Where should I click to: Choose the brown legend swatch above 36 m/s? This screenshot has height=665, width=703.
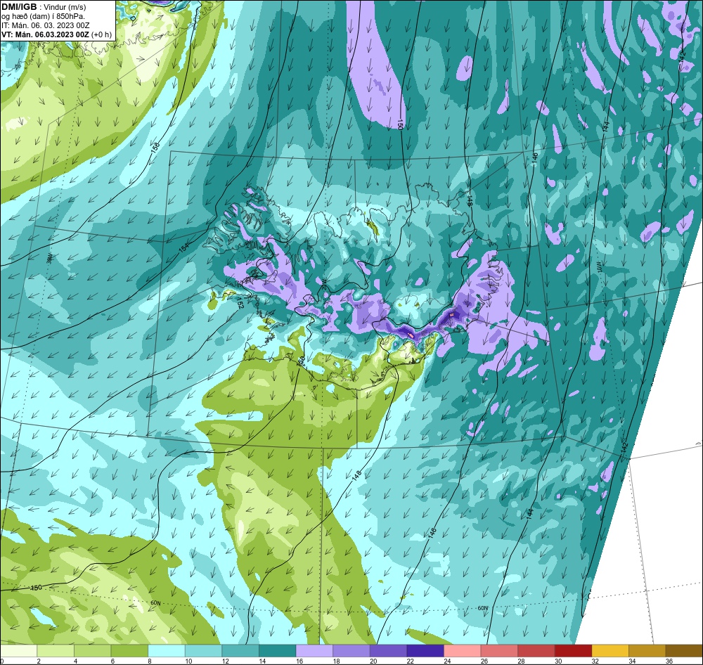coord(684,651)
